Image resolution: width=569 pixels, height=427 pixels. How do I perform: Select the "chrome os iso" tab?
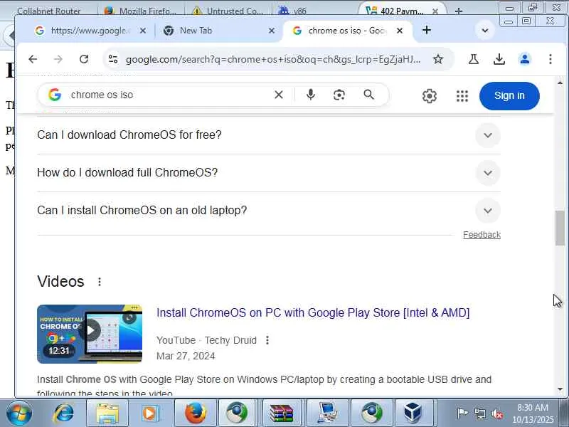click(x=347, y=31)
